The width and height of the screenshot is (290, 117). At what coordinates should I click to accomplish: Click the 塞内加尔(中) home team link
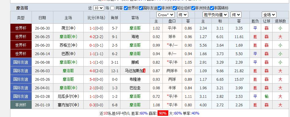68,105
